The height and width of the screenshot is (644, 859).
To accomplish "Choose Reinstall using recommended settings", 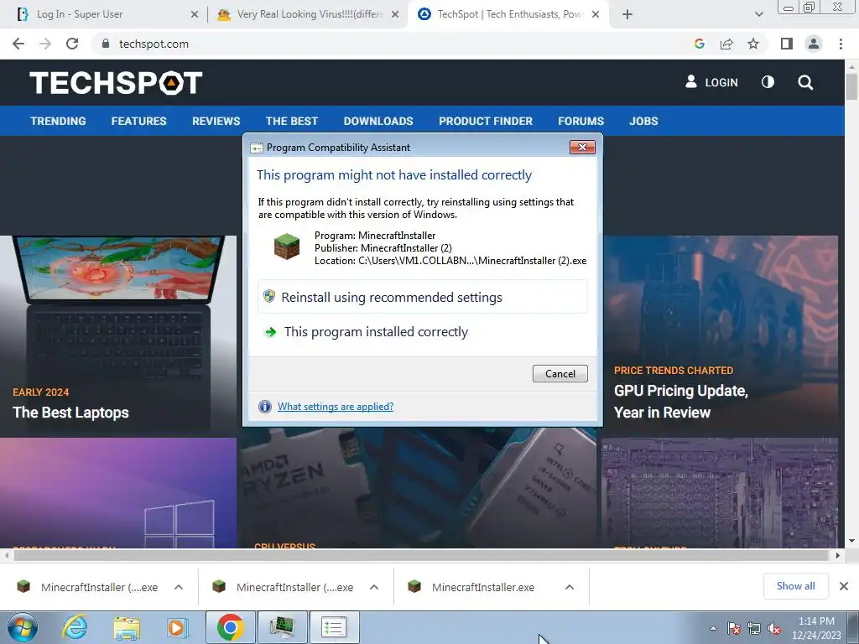I will [423, 297].
